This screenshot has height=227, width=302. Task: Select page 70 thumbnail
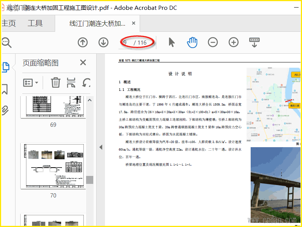[53, 166]
